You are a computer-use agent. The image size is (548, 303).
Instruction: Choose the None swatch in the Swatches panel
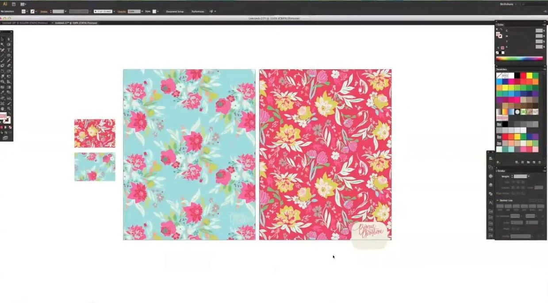click(499, 75)
